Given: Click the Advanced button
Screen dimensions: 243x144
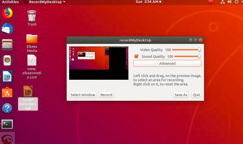Looking at the screenshot, I should (x=167, y=63).
